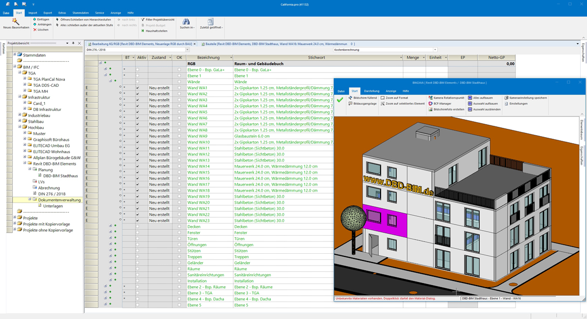Click Unbekannte Materialien vorhanden status message
587x319 pixels.
pyautogui.click(x=385, y=298)
